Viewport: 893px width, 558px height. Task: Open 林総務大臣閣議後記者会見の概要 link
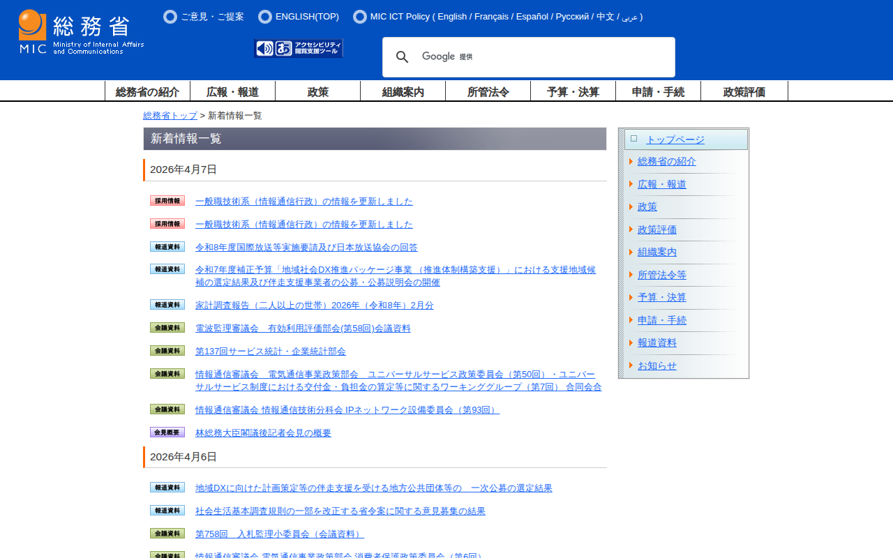tap(263, 433)
